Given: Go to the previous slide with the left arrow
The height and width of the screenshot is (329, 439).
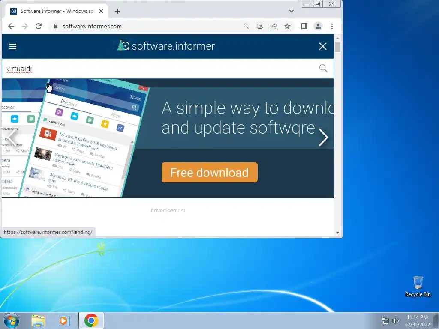Looking at the screenshot, I should [12, 138].
